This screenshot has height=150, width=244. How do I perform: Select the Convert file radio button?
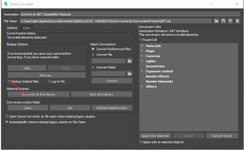(93, 55)
